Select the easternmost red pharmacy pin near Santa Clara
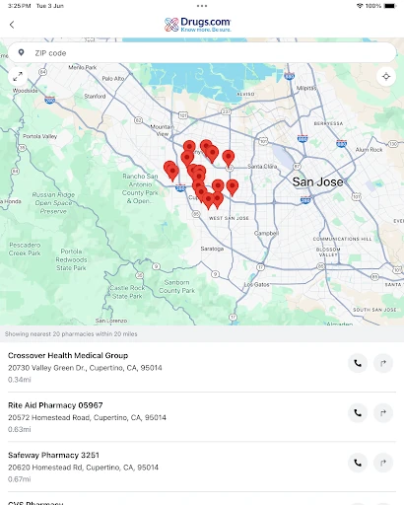Viewport: 404px width, 505px height. [x=233, y=187]
